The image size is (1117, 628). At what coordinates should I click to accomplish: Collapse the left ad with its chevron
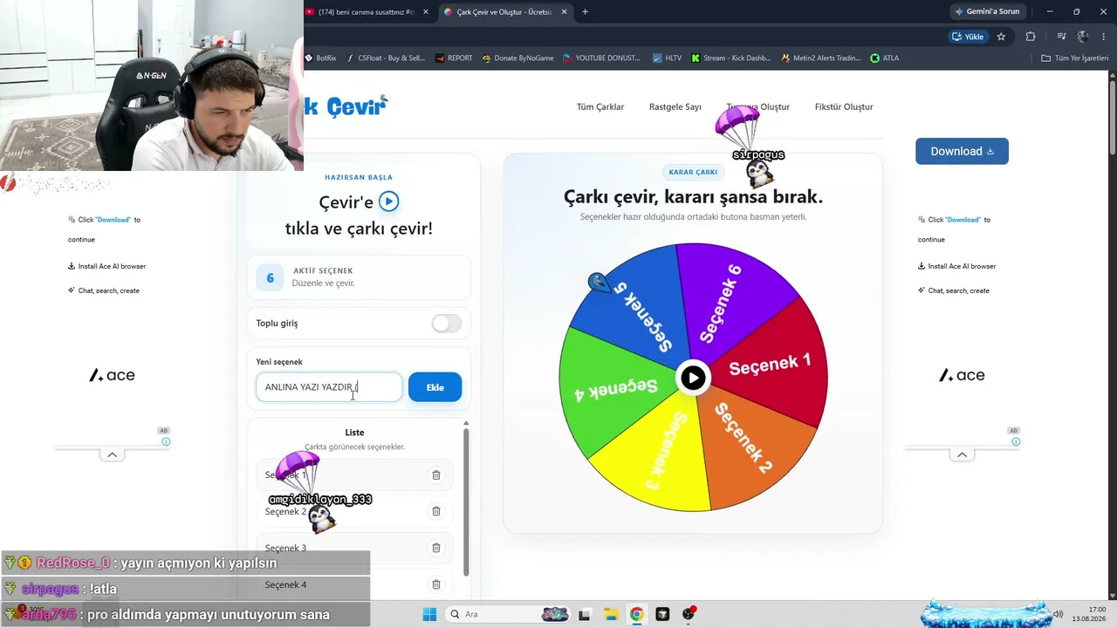(112, 454)
